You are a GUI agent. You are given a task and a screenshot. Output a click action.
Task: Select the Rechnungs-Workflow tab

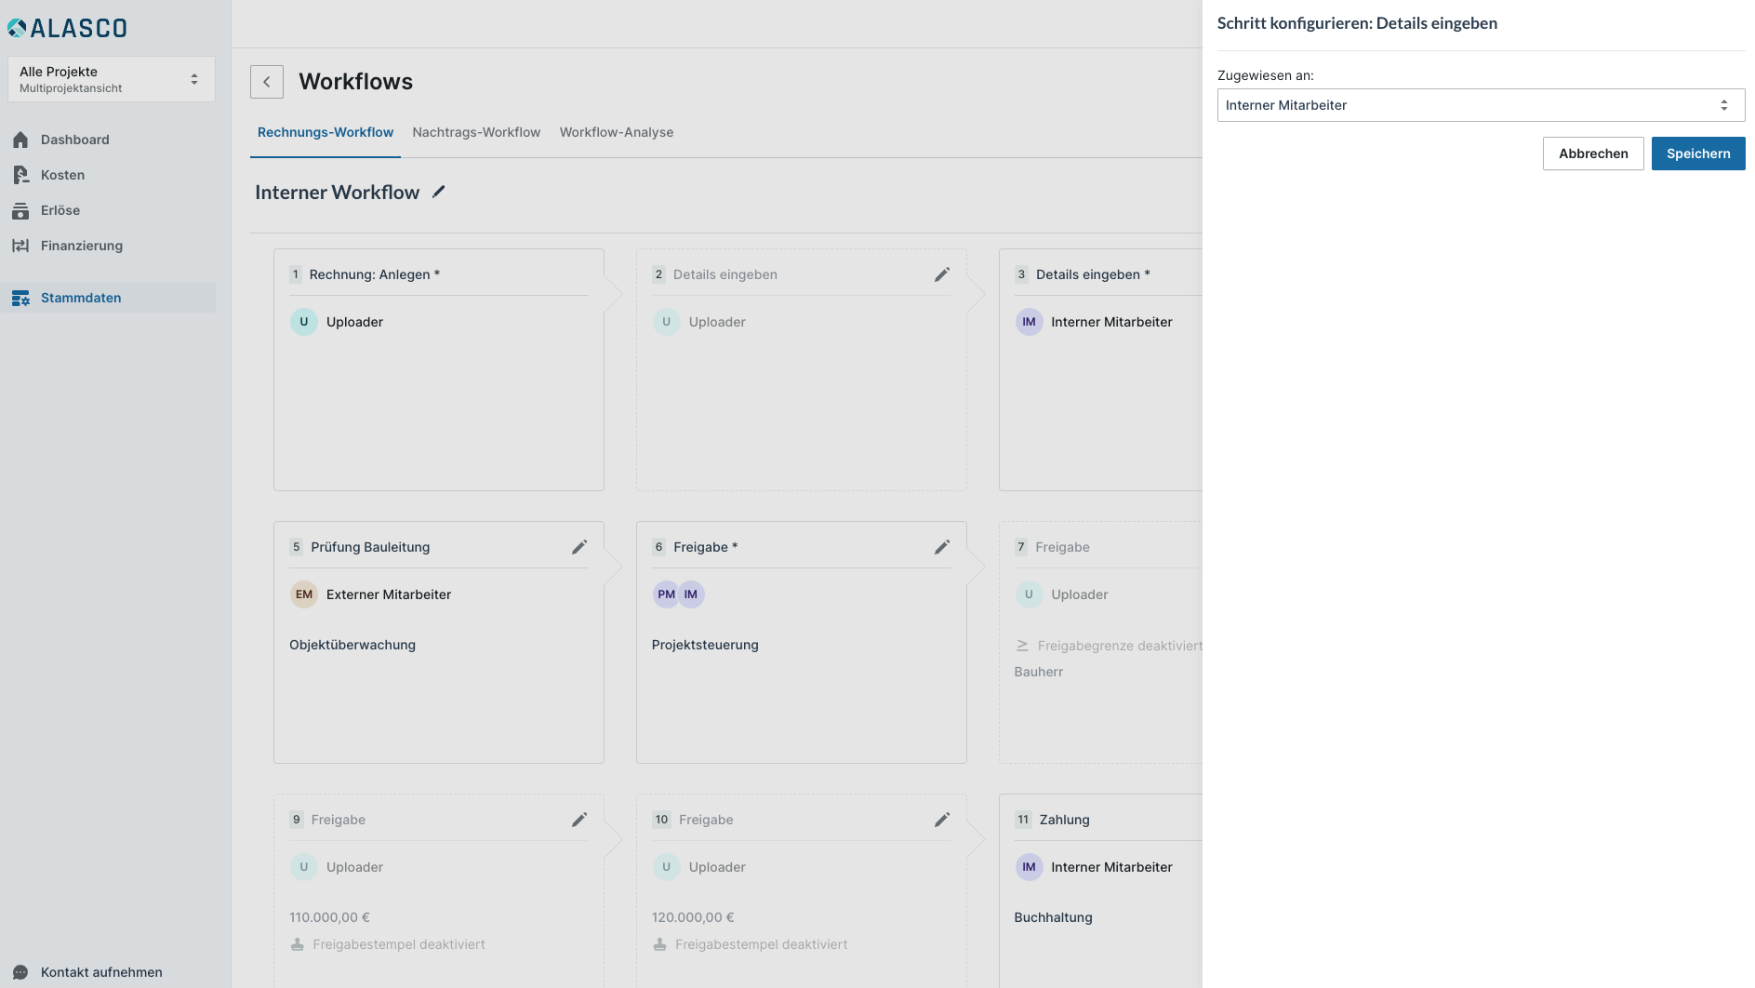(x=326, y=132)
